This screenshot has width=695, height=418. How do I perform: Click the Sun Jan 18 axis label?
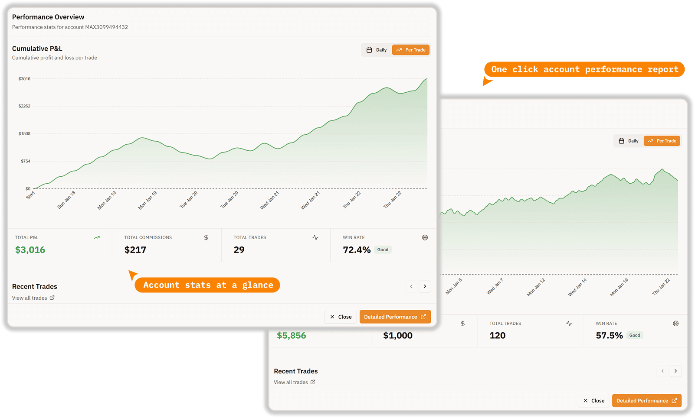(x=66, y=200)
